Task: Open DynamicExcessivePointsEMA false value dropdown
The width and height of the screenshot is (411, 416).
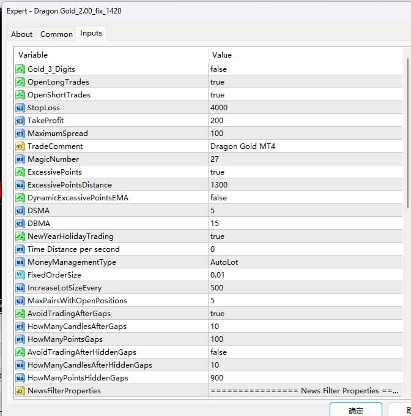Action: tap(305, 198)
